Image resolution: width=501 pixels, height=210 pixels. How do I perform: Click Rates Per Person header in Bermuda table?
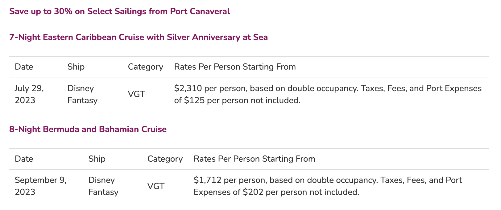coord(254,159)
